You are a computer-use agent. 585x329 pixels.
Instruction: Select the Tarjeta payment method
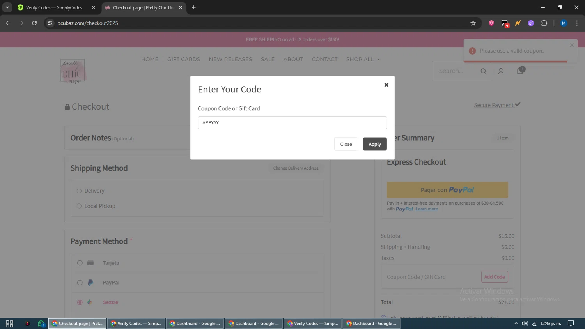coord(80,263)
